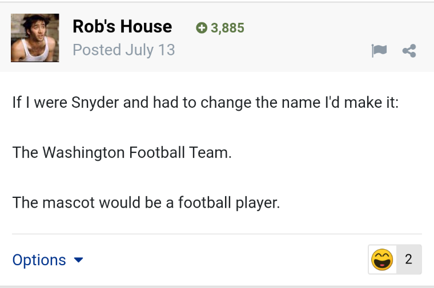Share this post via the share icon

[x=409, y=51]
